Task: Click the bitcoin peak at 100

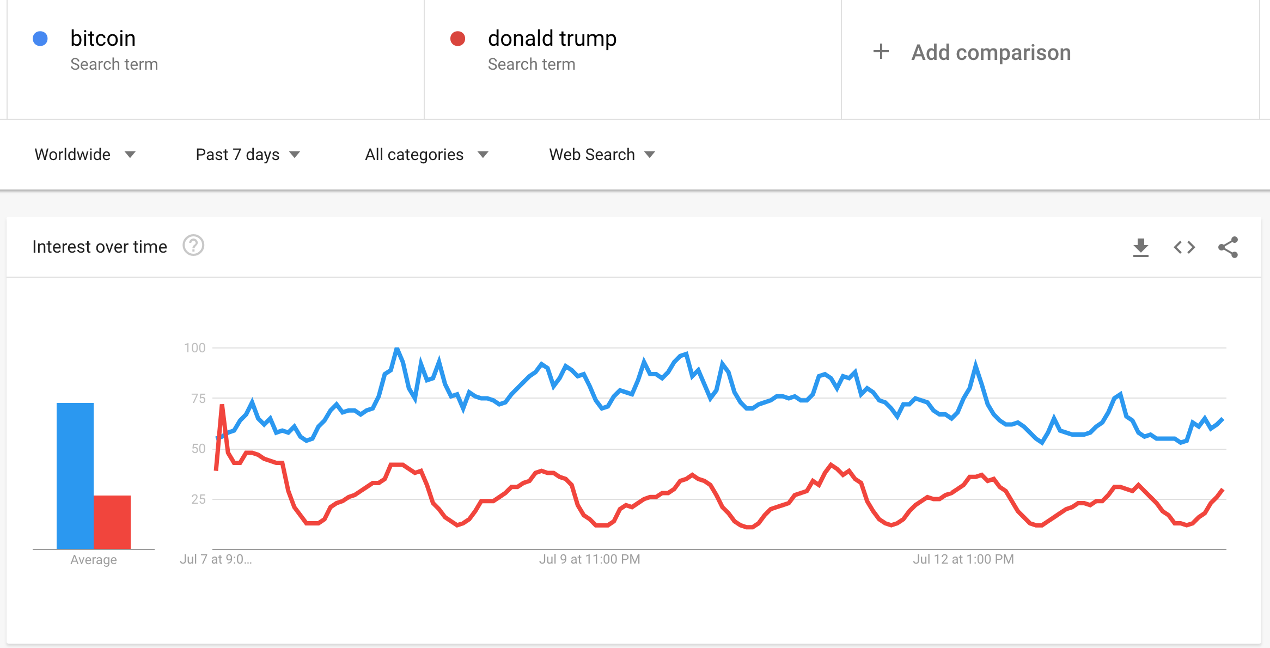Action: [397, 349]
